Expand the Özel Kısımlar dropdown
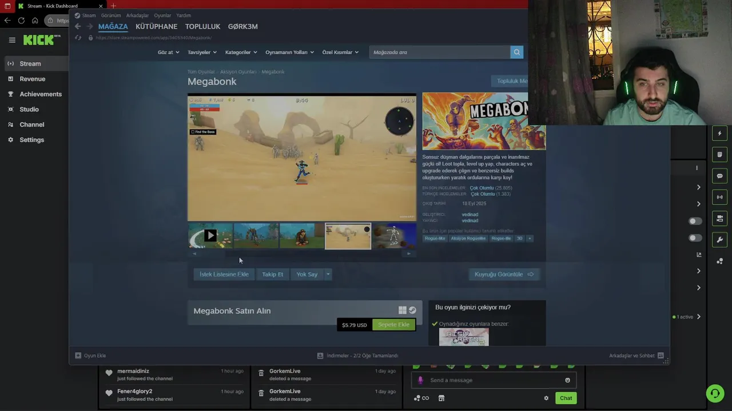 340,52
